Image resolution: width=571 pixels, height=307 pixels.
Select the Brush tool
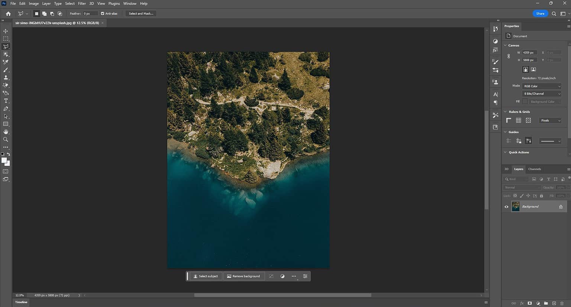point(6,70)
